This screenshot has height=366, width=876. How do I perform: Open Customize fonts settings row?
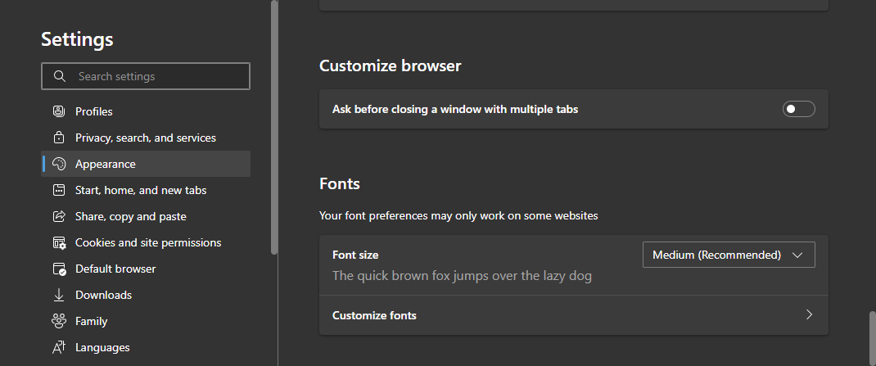point(573,315)
